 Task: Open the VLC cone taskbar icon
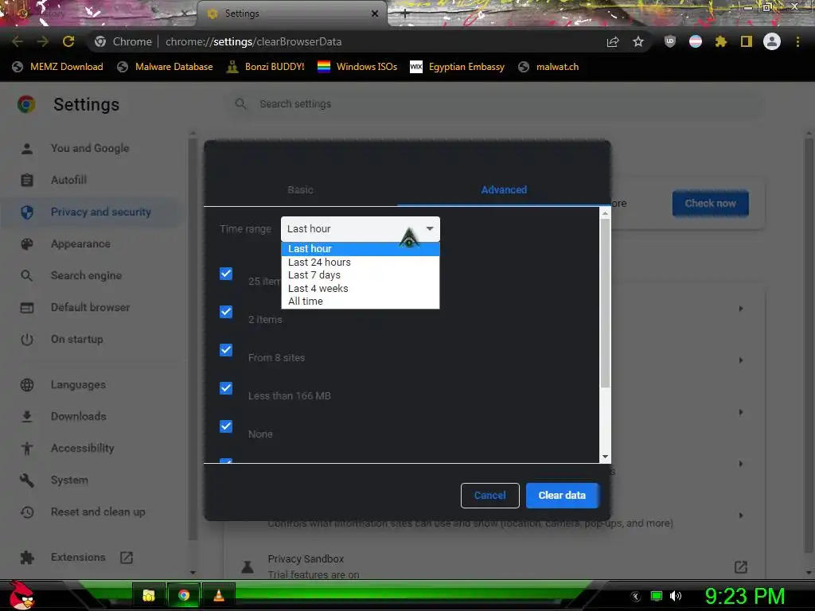pos(219,595)
